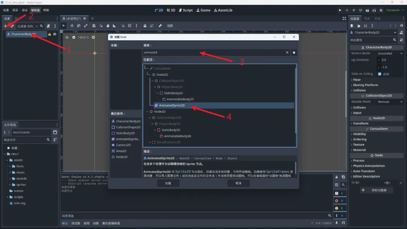Viewport: 407px width, 229px height.
Task: Toggle the smart snap tool
Action: [123, 26]
